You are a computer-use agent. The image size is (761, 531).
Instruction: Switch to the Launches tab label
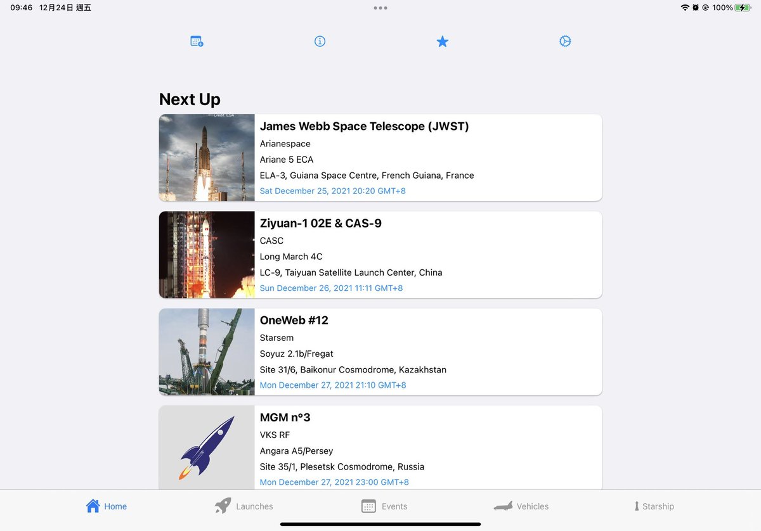(x=254, y=506)
